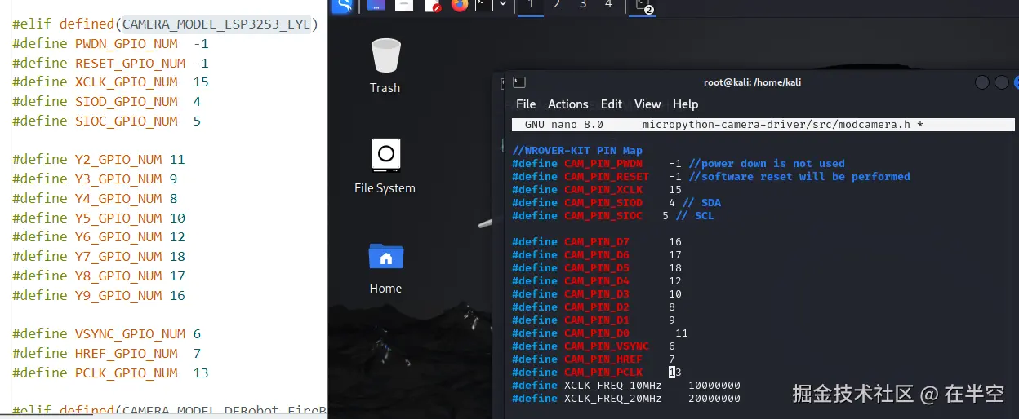Click the SIOD_GPIO_NUM line in the left code

pyautogui.click(x=106, y=102)
